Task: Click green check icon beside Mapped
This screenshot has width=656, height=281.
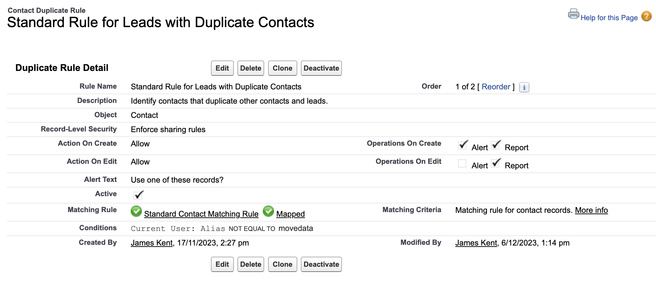Action: 268,211
